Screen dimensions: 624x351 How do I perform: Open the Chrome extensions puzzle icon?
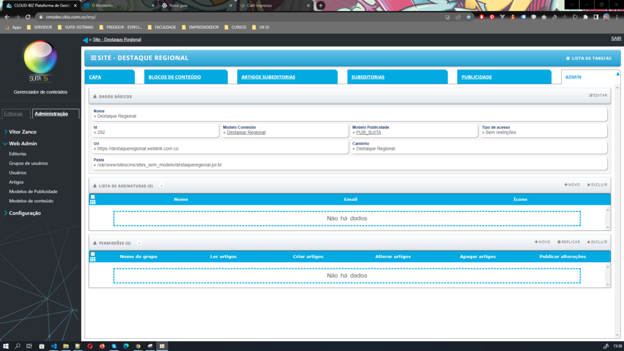tap(586, 17)
